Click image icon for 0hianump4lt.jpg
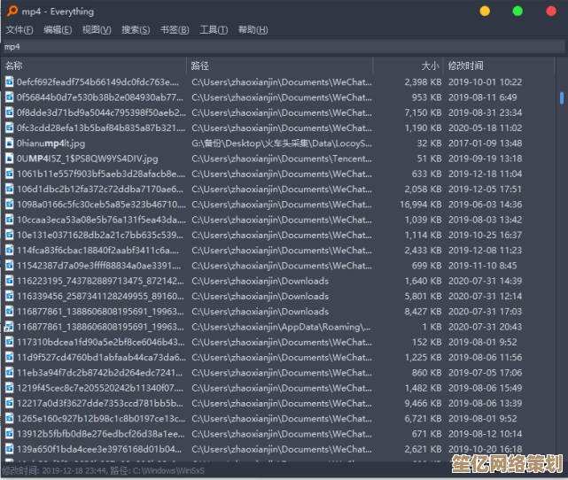Viewport: 568px width, 480px height. (x=10, y=143)
